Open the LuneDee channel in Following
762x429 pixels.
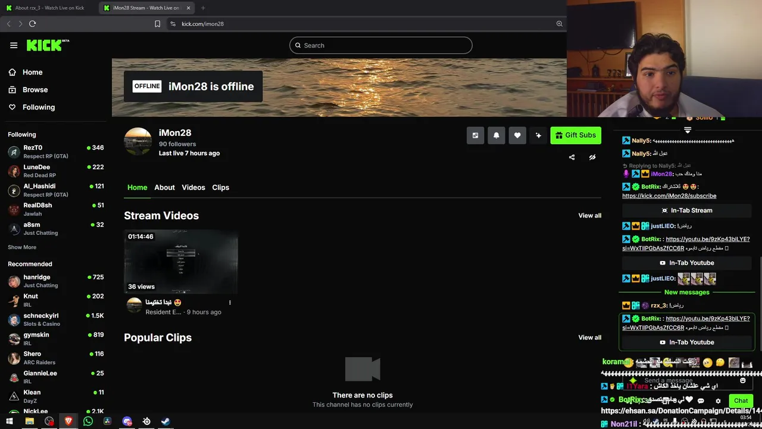click(55, 171)
